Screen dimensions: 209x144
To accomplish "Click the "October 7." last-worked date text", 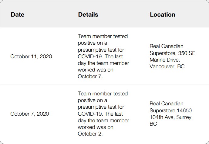I will click(90, 76).
